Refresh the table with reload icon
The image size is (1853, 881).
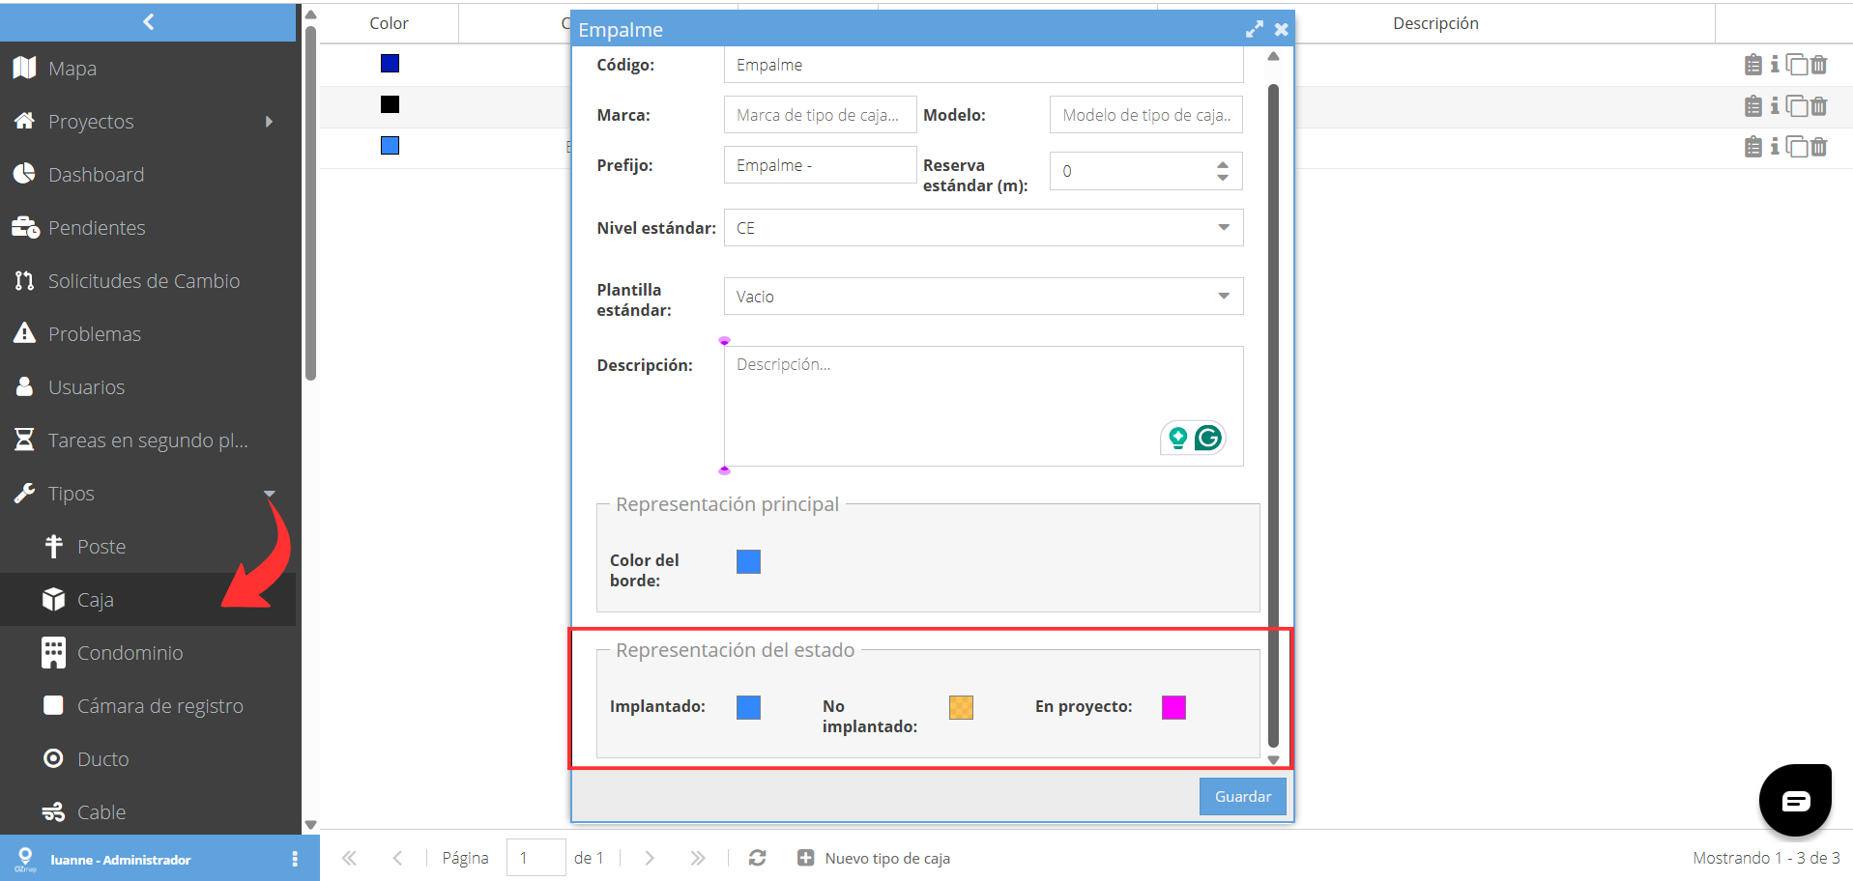pyautogui.click(x=757, y=858)
